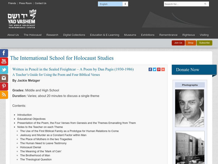218x164 pixels.
Task: Open the English language dropdown
Action: pyautogui.click(x=113, y=4)
